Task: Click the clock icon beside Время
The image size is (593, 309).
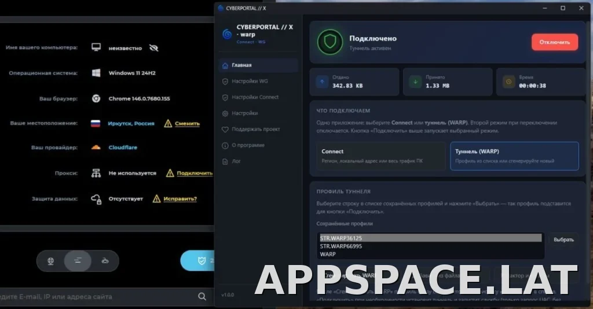Action: (x=508, y=82)
